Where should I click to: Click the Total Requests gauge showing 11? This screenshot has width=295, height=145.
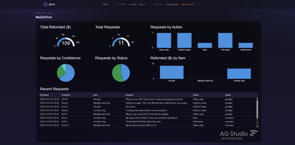(x=121, y=42)
